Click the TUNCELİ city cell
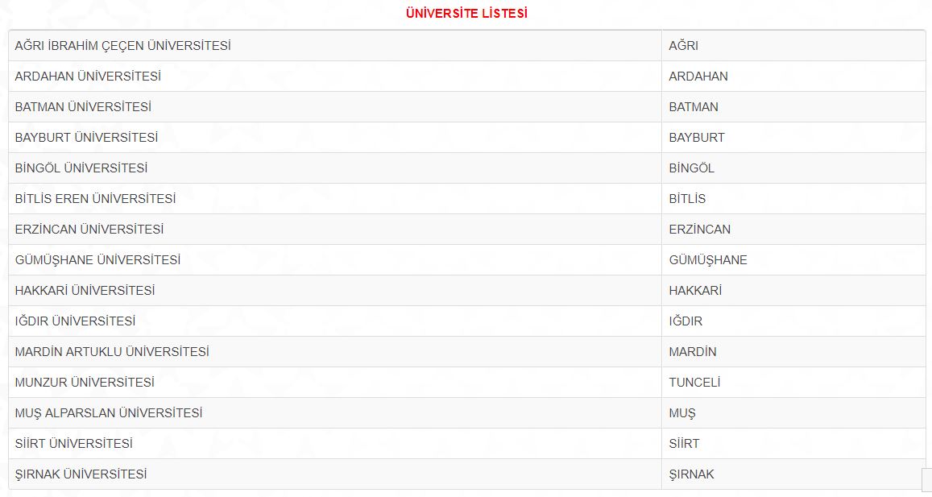This screenshot has height=497, width=932. pos(793,383)
